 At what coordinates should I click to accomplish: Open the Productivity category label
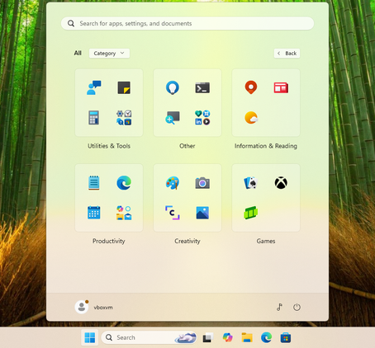click(x=109, y=241)
